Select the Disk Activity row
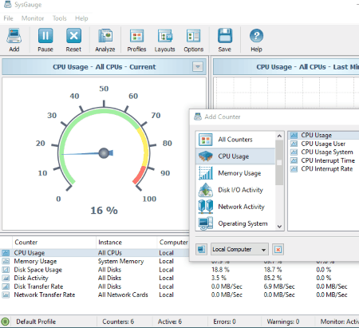 click(179, 278)
